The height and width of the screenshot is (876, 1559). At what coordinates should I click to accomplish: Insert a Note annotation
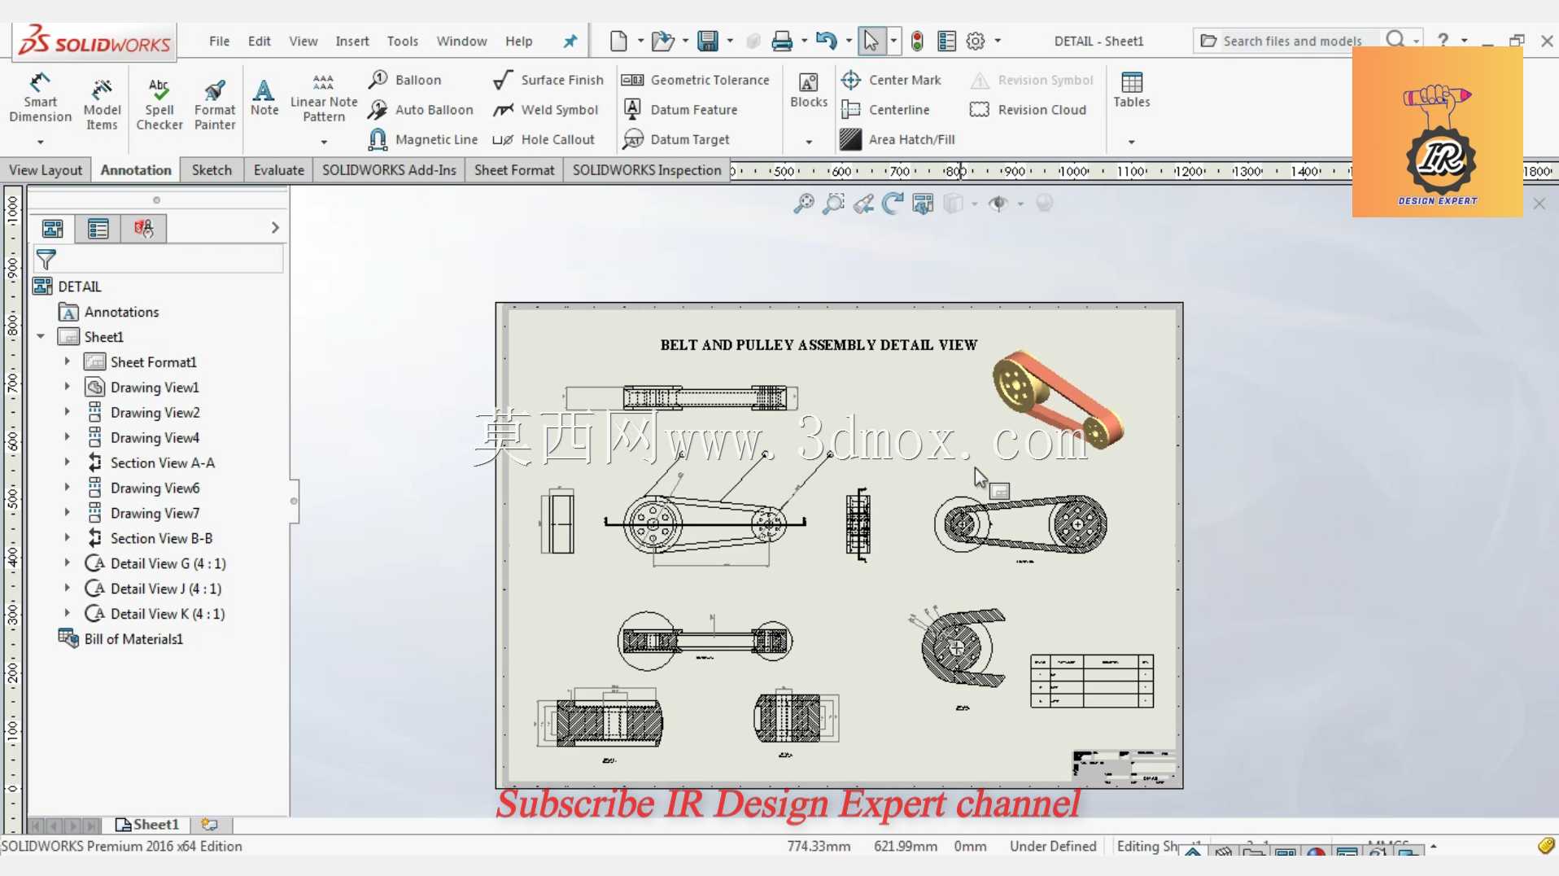point(264,98)
